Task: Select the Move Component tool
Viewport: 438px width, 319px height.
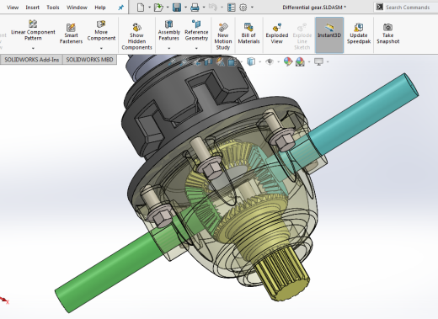Action: [x=101, y=31]
